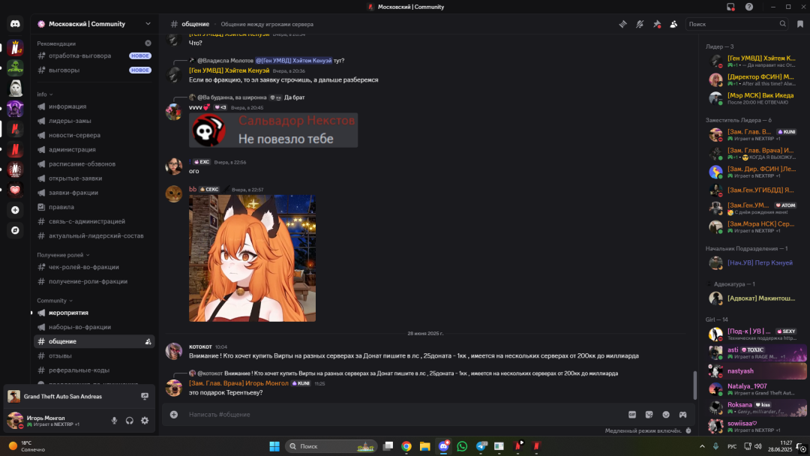
Task: Open the Help question mark icon
Action: point(749,7)
